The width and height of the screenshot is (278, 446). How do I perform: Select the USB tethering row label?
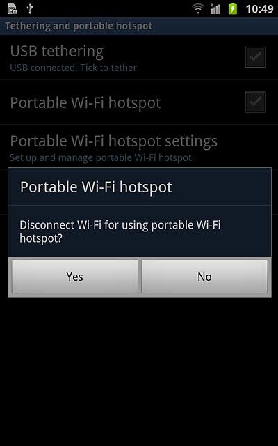pos(57,52)
